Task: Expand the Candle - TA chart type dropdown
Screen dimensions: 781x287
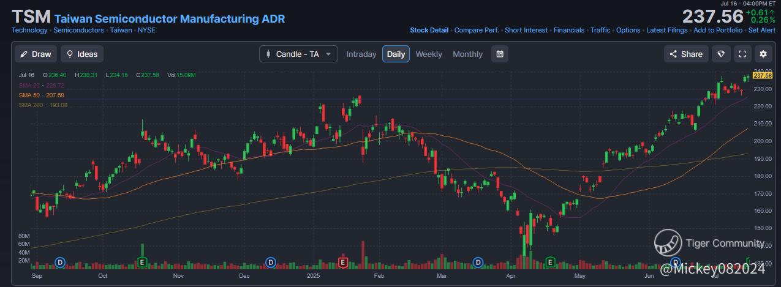Action: 298,54
